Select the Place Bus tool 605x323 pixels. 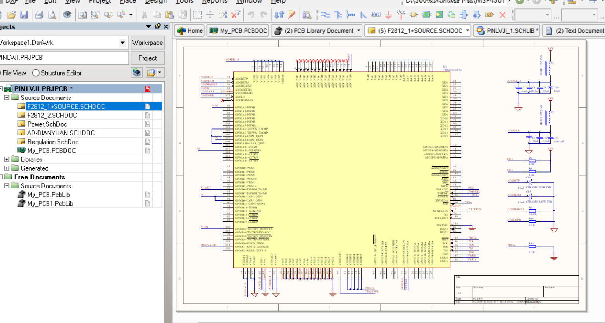[x=338, y=15]
